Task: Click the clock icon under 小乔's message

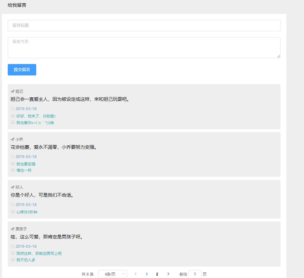Action: point(12,156)
